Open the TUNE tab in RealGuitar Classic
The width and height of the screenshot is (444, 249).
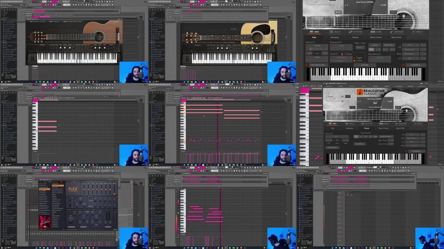coord(340,86)
